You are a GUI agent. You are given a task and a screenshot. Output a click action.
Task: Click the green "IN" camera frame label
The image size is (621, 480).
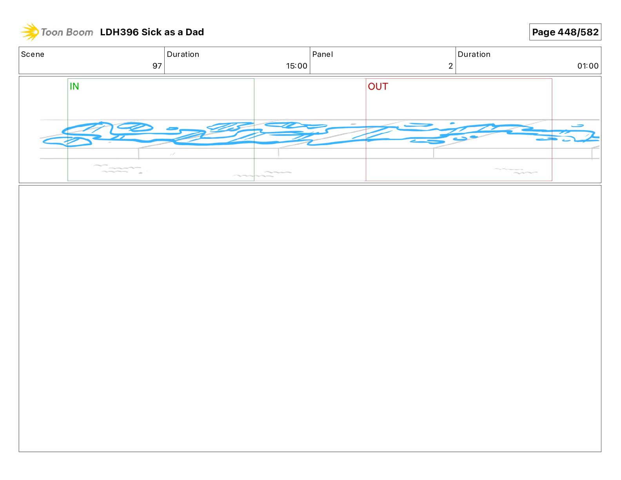(x=74, y=86)
